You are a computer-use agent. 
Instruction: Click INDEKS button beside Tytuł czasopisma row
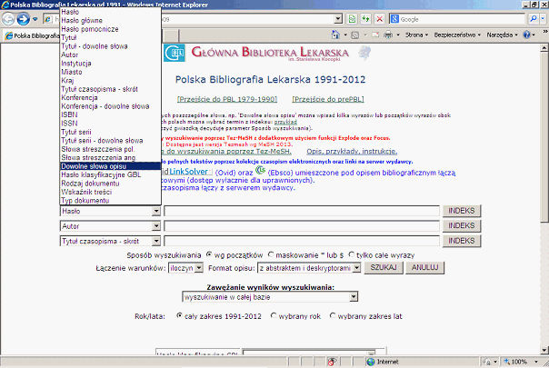click(x=462, y=241)
